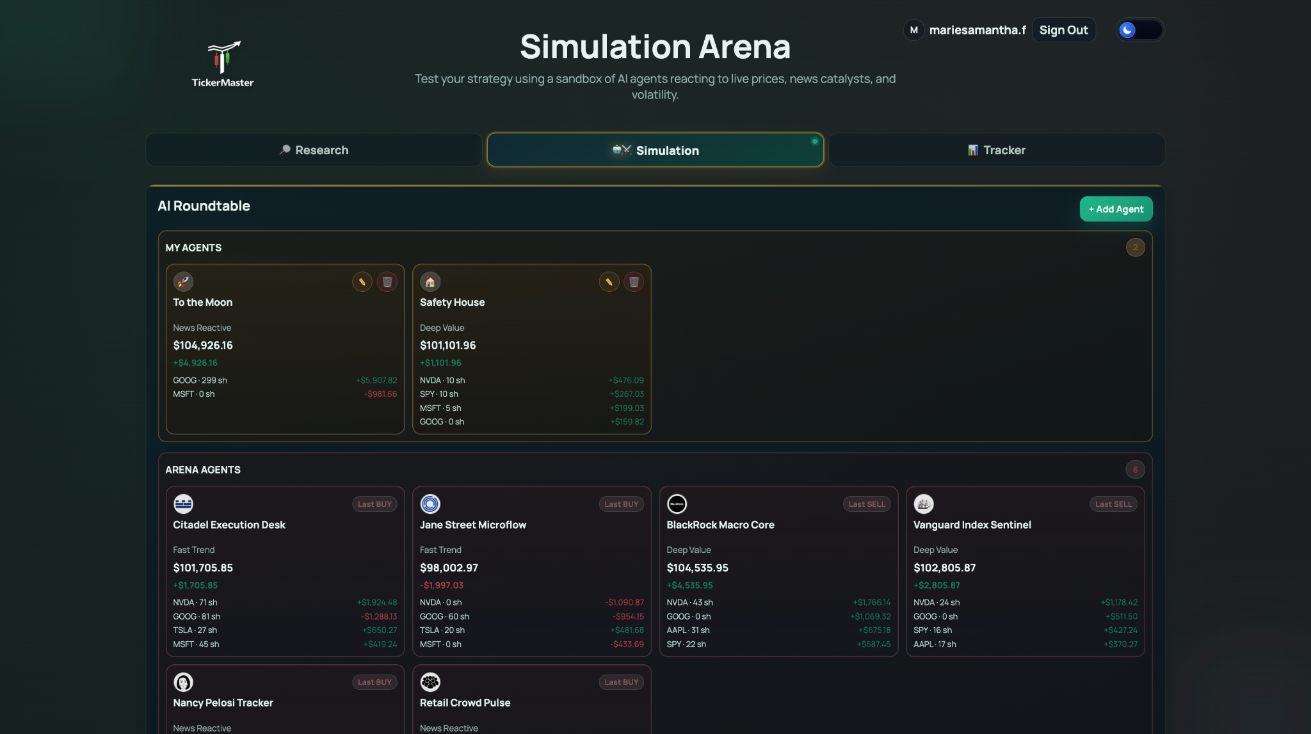This screenshot has height=734, width=1311.
Task: Open the Tracker tab
Action: (996, 150)
